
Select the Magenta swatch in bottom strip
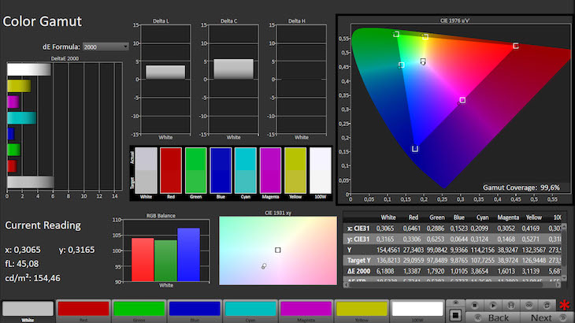(x=306, y=309)
